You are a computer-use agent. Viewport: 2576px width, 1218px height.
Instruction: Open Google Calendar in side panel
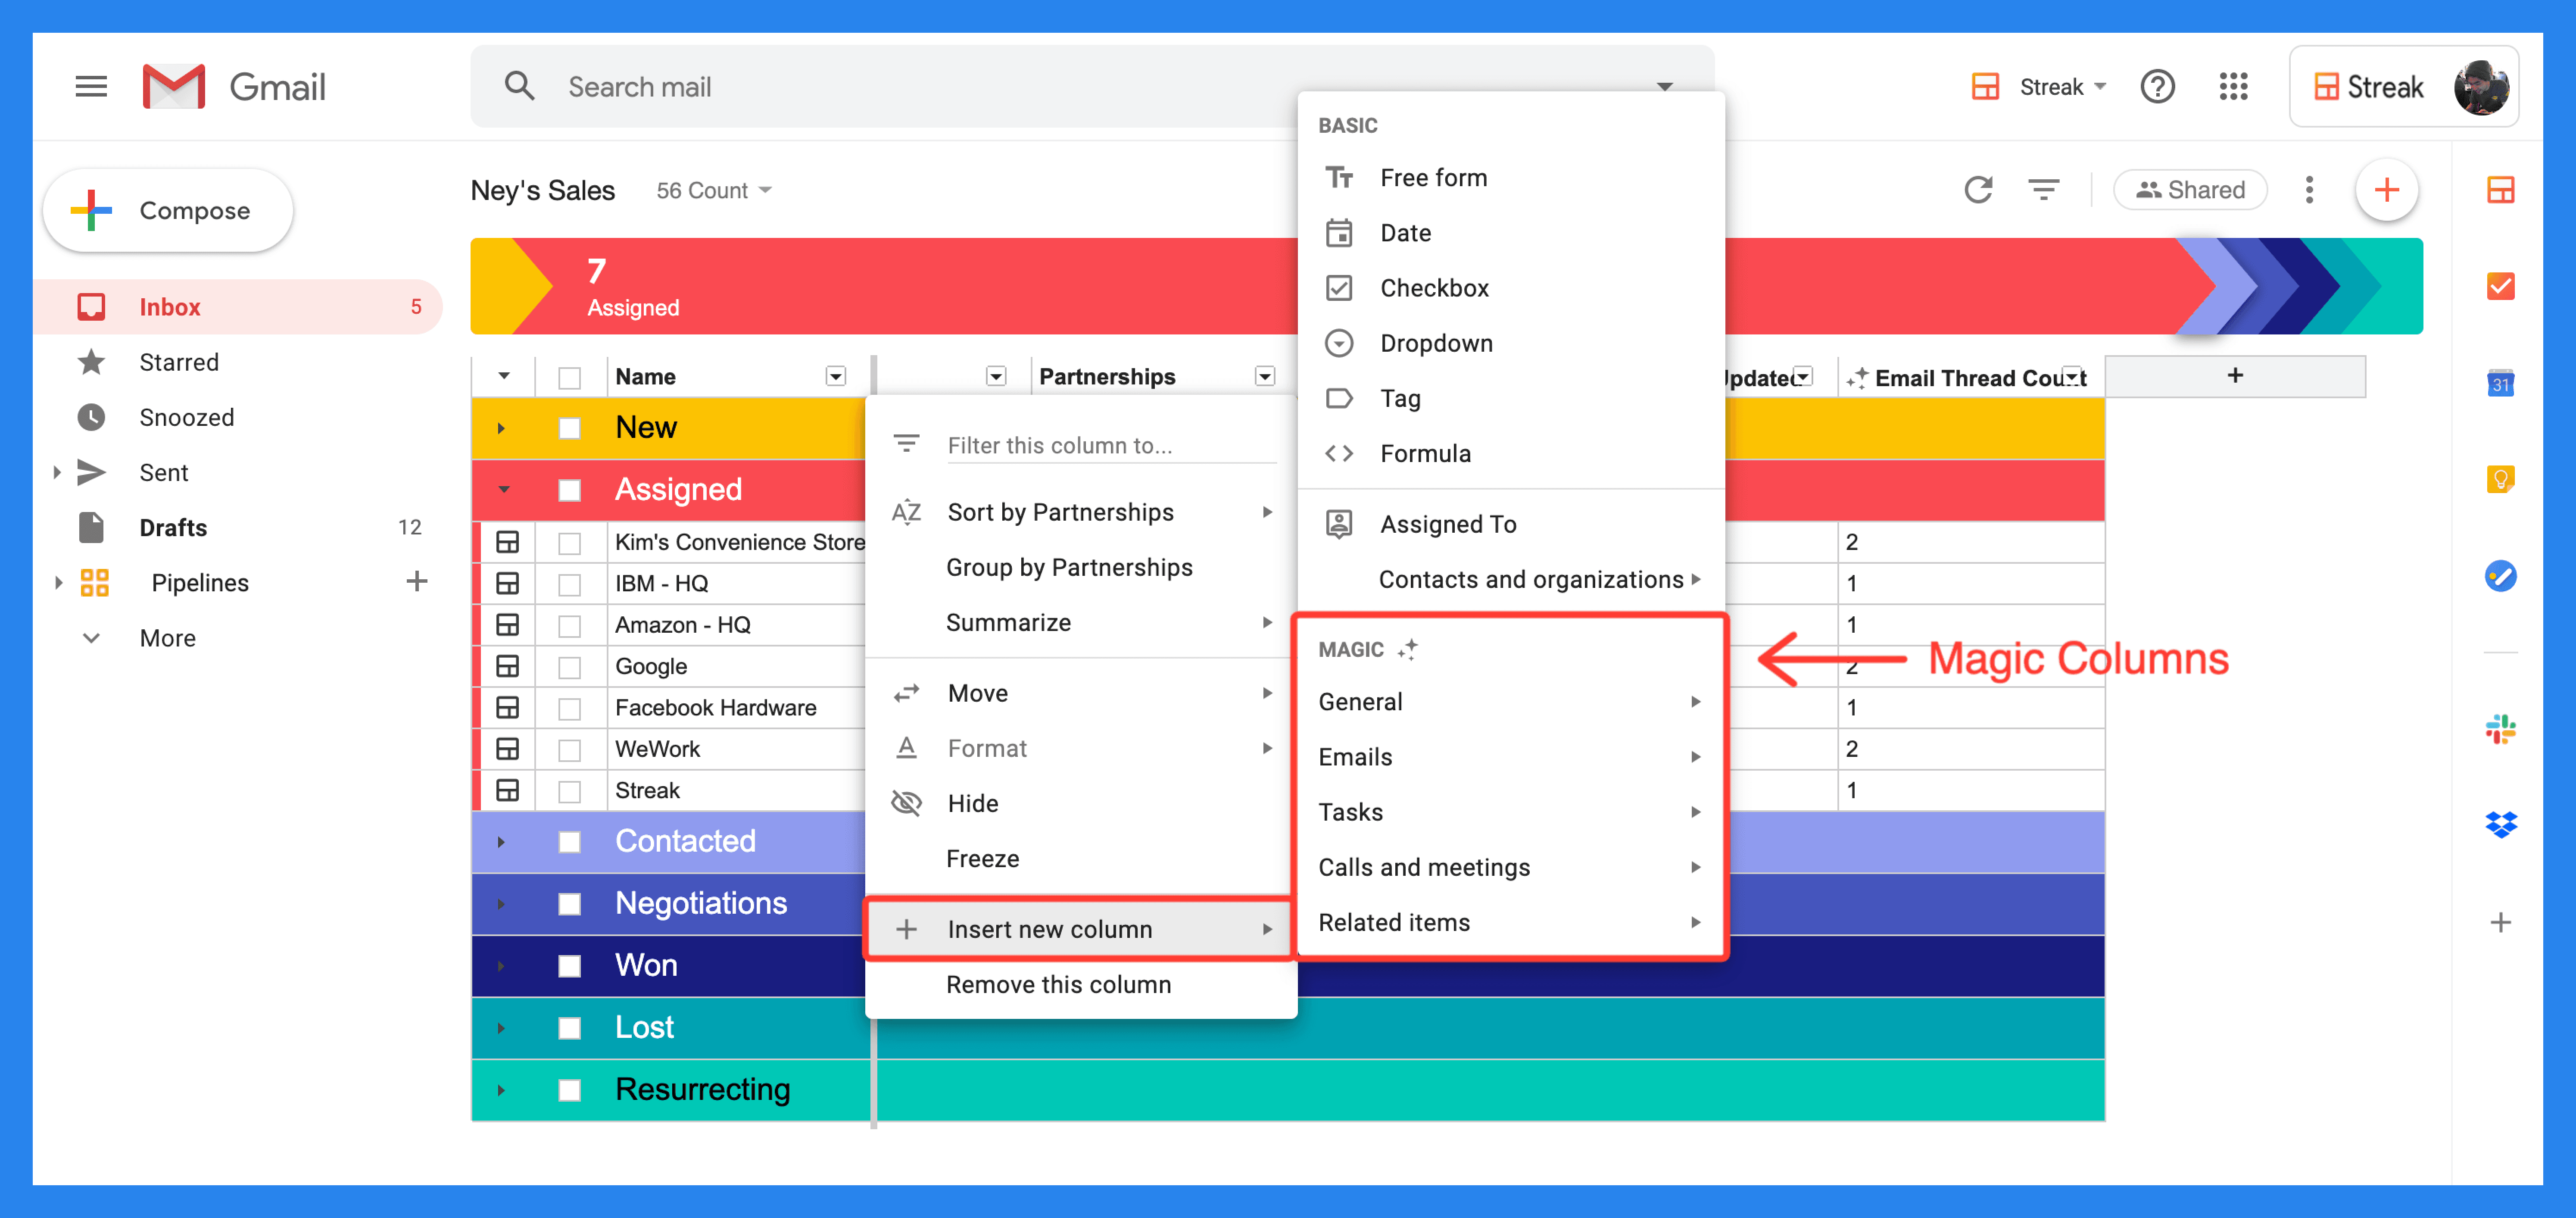2500,383
